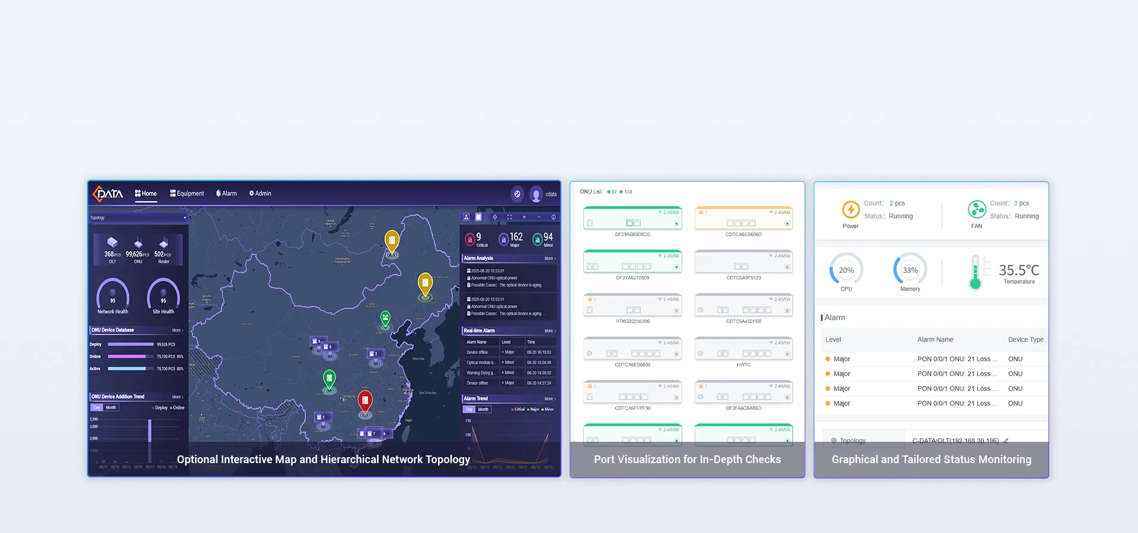Image resolution: width=1138 pixels, height=533 pixels.
Task: Switch ONU Device Addition Trend to Month
Action: [111, 407]
